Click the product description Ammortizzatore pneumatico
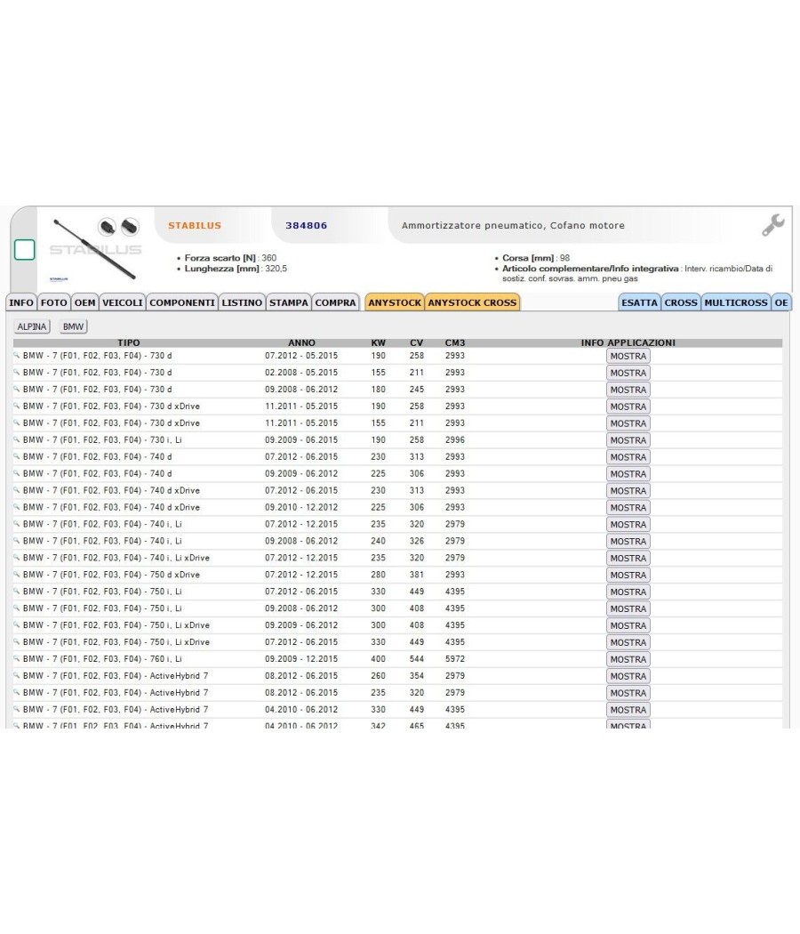 tap(513, 226)
